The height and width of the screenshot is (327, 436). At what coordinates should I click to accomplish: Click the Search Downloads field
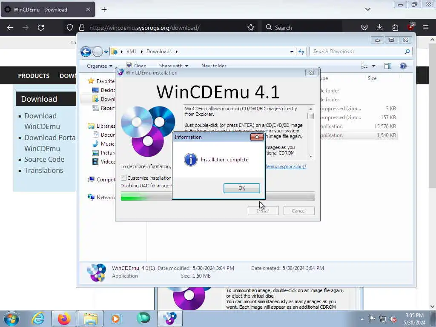(x=361, y=52)
